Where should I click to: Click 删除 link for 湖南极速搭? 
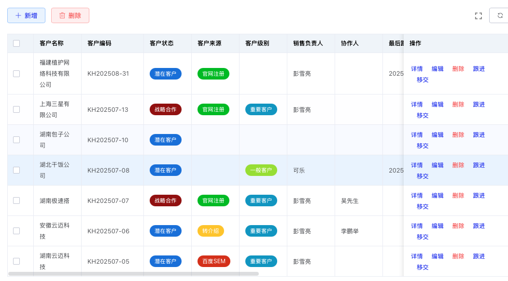click(x=458, y=195)
